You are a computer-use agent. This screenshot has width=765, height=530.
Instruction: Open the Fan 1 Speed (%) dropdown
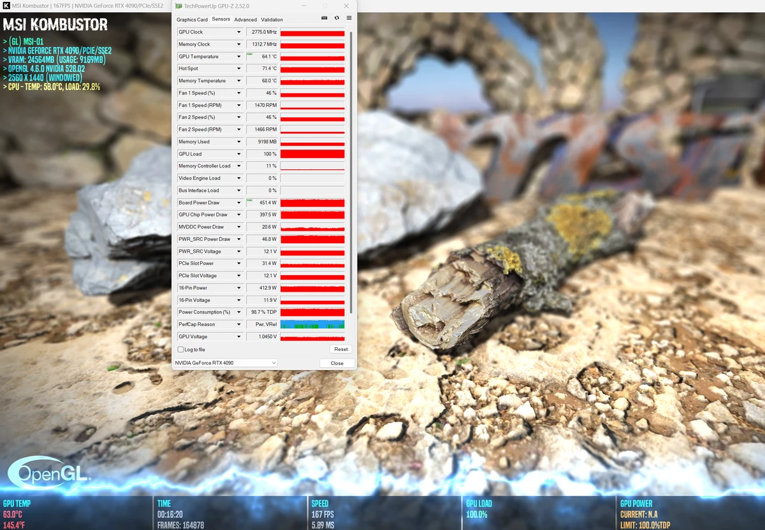[x=239, y=93]
